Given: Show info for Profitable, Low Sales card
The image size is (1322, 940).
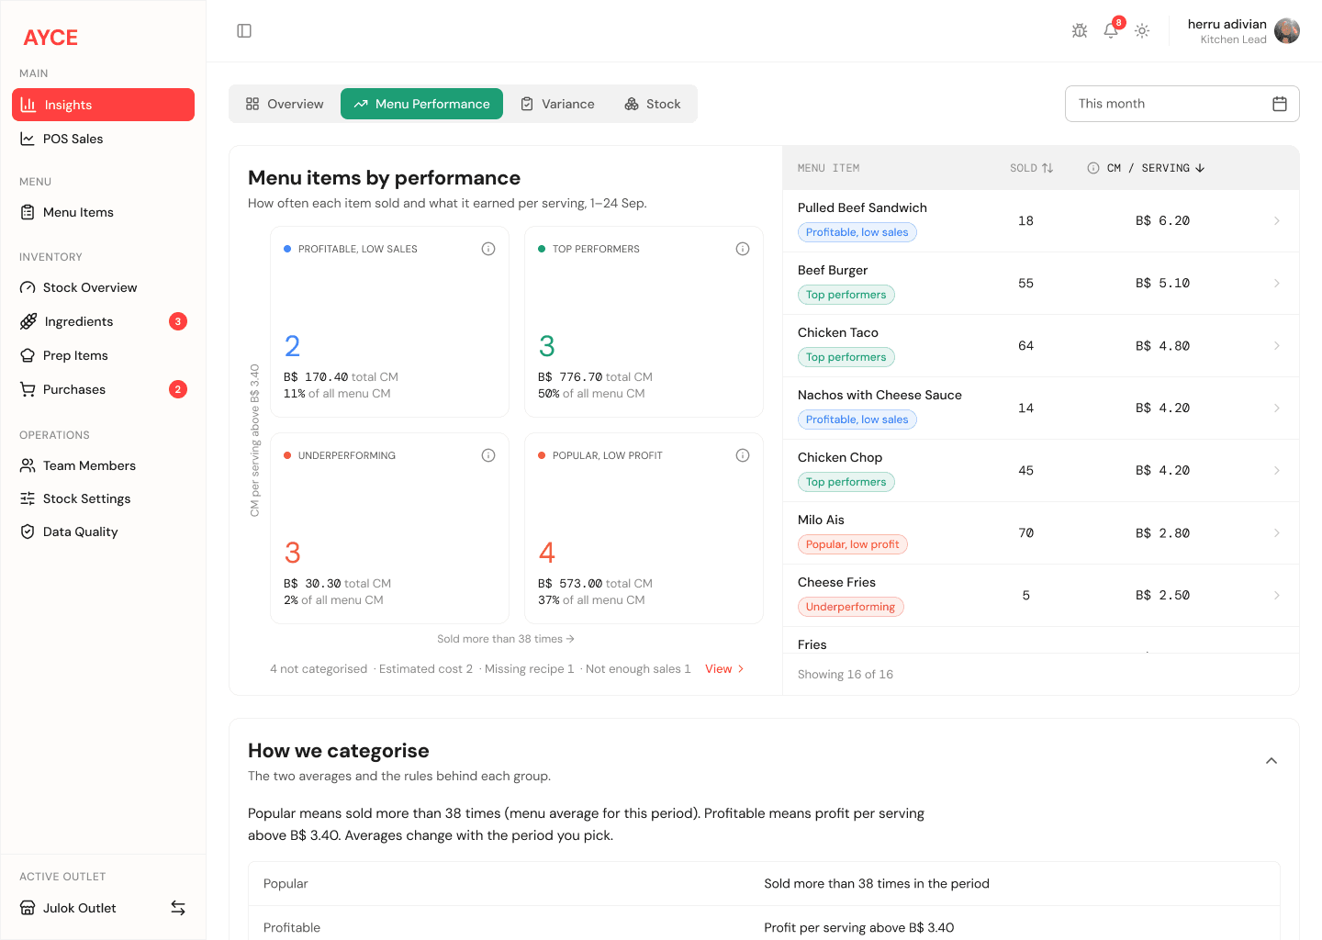Looking at the screenshot, I should [x=488, y=249].
